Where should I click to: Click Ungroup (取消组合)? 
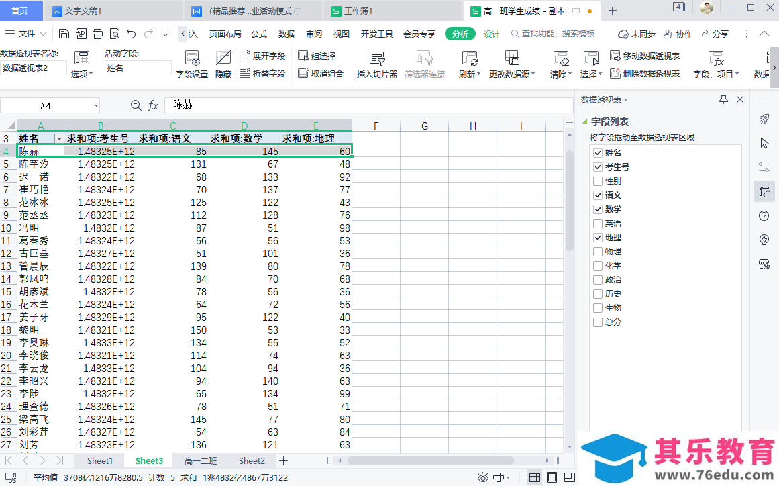point(321,74)
